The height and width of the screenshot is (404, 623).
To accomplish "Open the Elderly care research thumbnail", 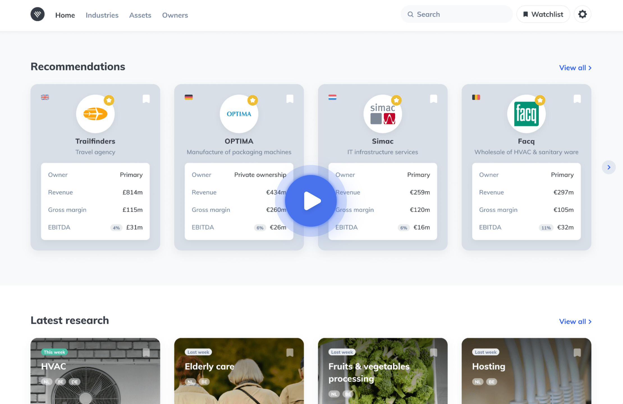I will 239,371.
